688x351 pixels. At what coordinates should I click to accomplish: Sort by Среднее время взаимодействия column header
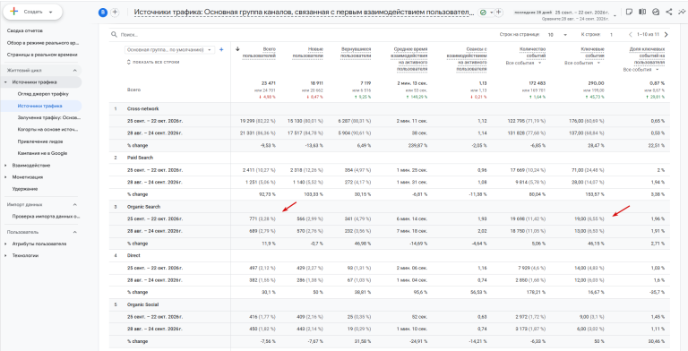(x=408, y=59)
